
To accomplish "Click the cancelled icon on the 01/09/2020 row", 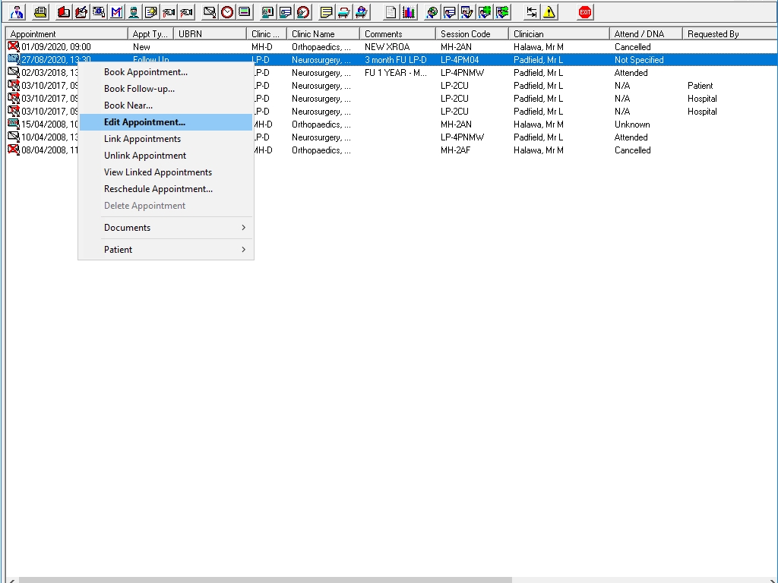I will click(14, 46).
